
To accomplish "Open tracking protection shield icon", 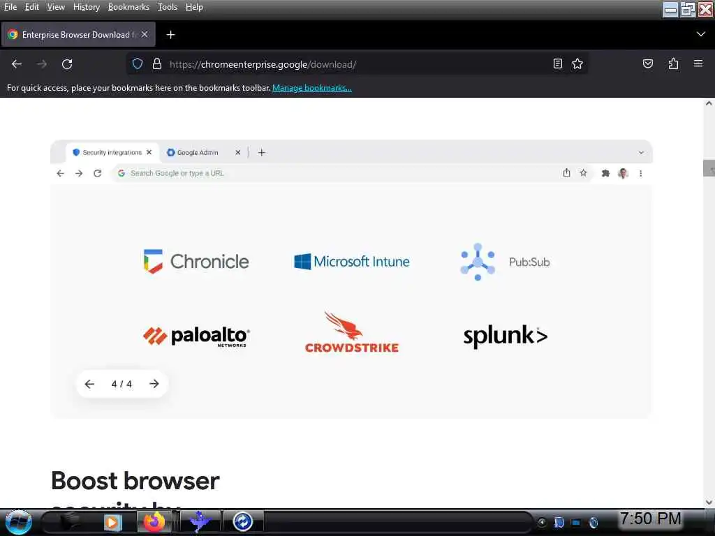I will pyautogui.click(x=138, y=64).
